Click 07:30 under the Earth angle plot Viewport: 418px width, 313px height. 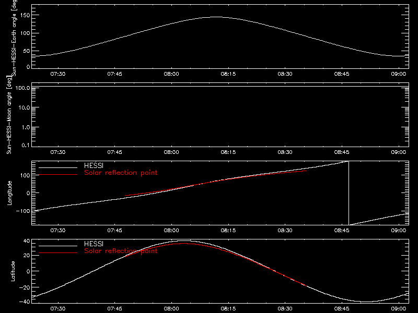58,74
